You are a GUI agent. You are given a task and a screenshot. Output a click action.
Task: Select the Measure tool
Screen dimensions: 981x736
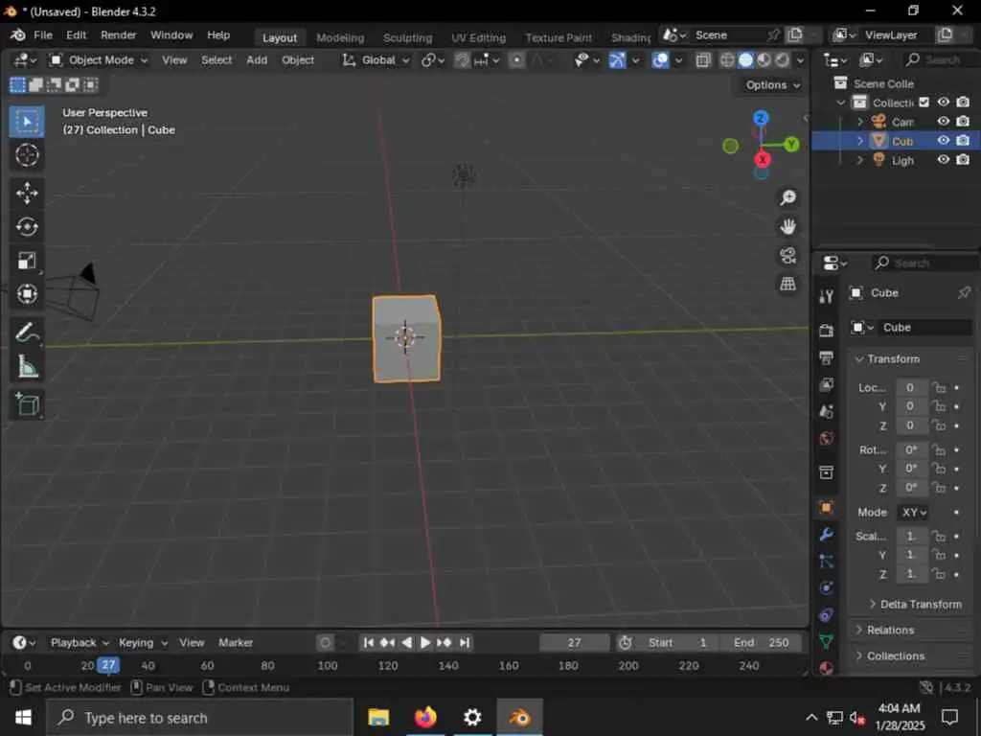tap(26, 366)
